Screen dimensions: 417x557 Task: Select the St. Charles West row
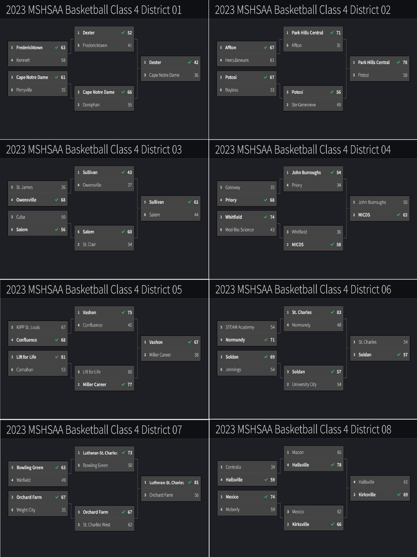click(104, 525)
